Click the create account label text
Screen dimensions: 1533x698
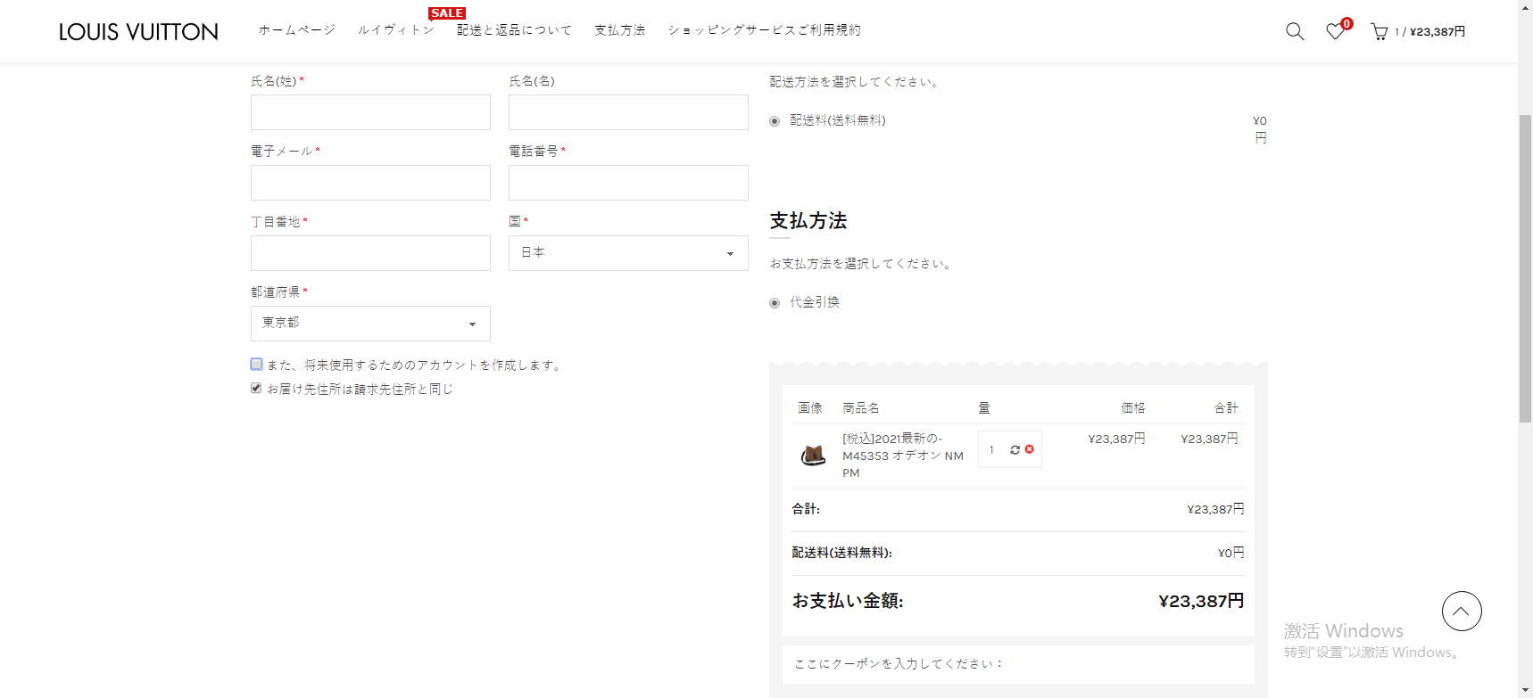tap(416, 365)
